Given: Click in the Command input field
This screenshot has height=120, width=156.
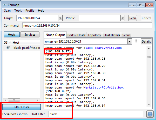Looking at the screenshot, I should (x=87, y=26).
